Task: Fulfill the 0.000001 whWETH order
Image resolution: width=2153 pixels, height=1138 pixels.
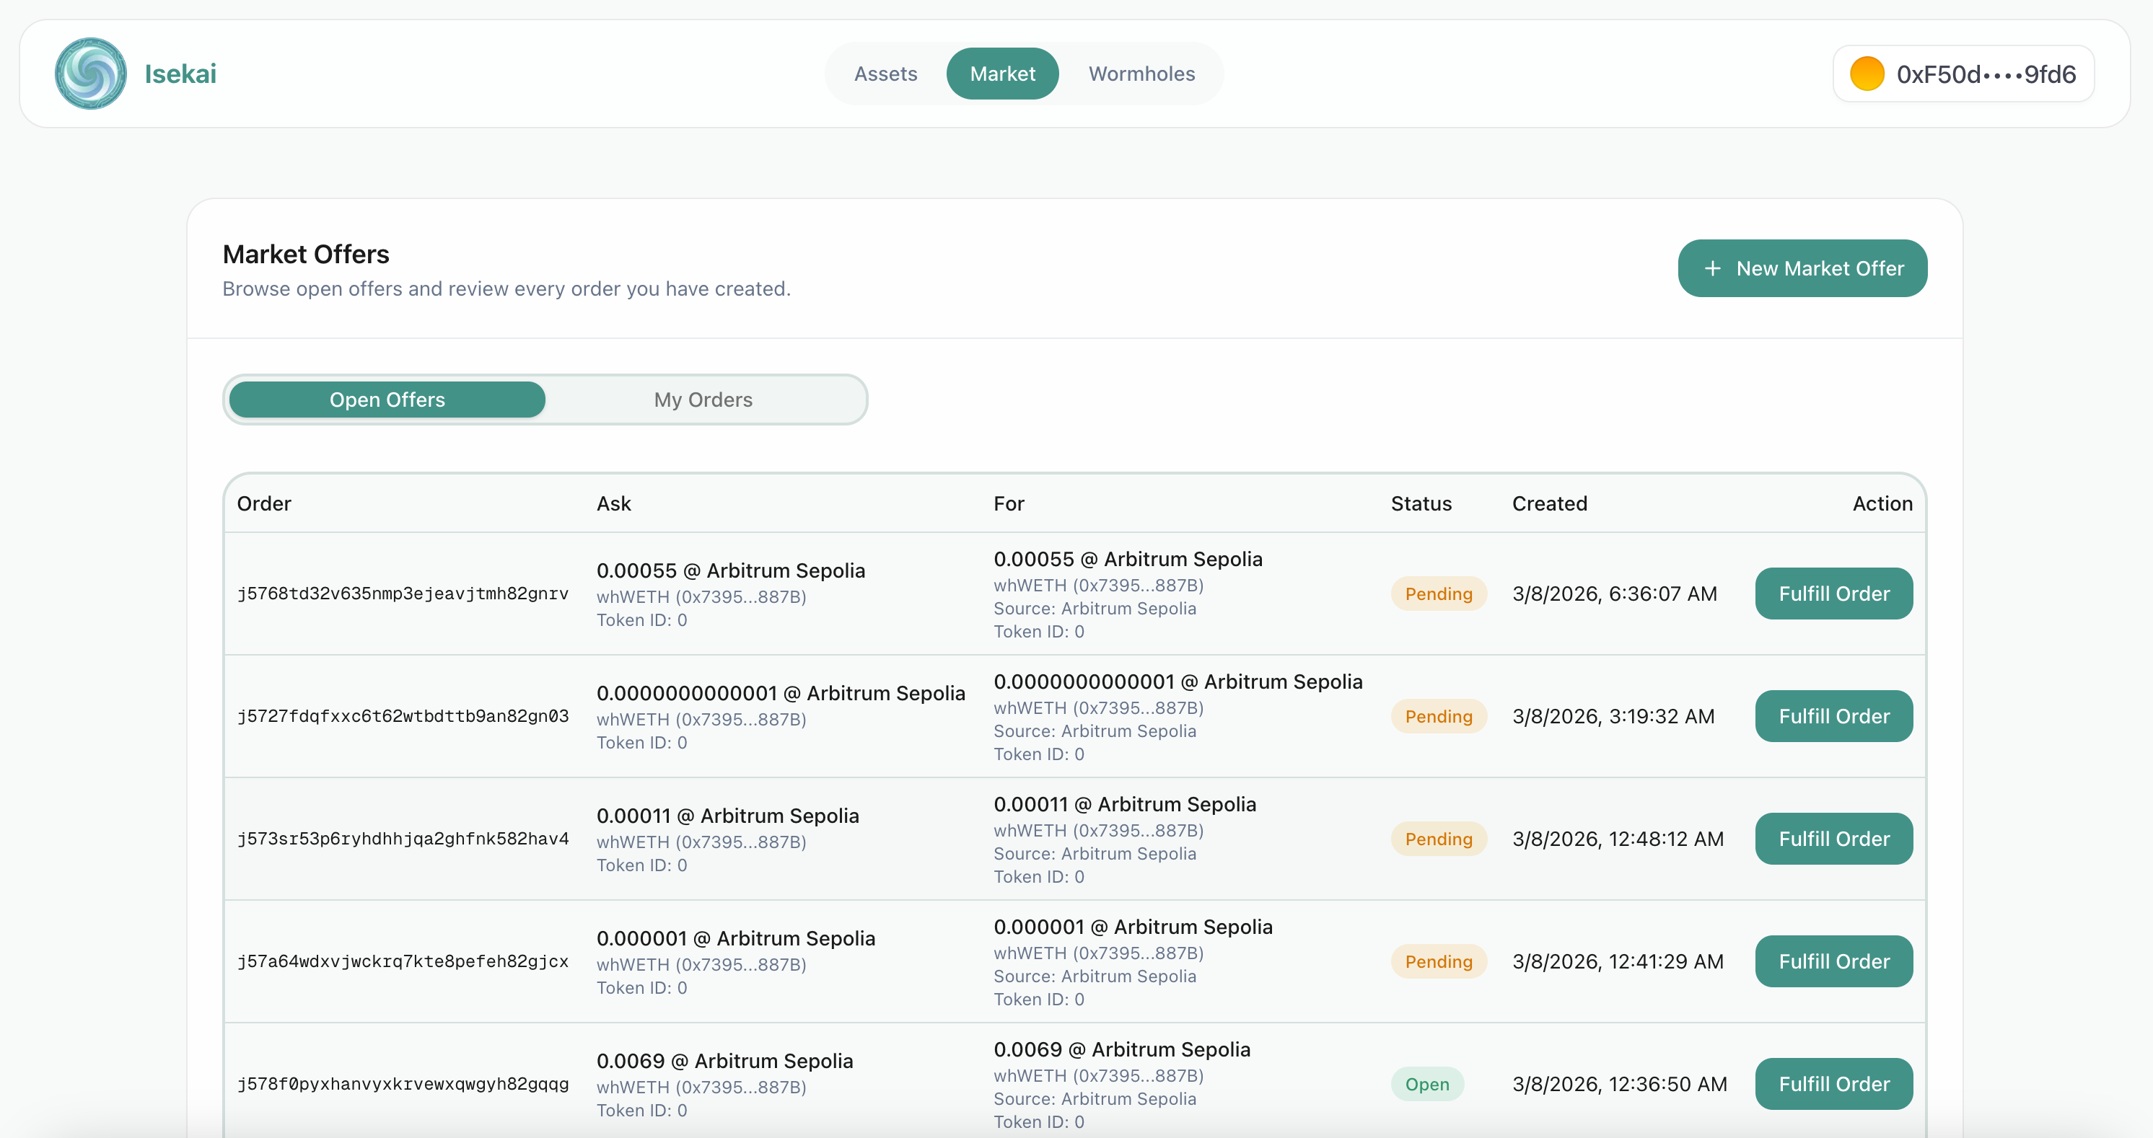Action: tap(1833, 961)
